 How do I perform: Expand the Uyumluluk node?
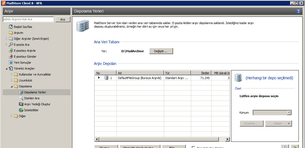12,80
